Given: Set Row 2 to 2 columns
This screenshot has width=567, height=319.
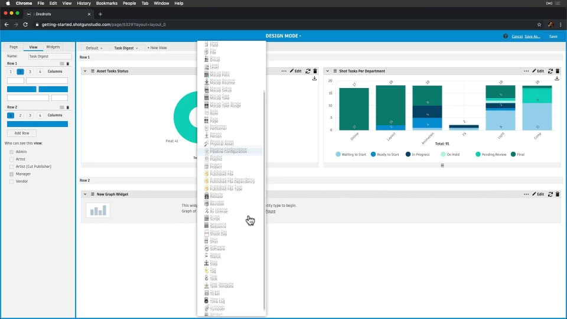Looking at the screenshot, I should 20,115.
